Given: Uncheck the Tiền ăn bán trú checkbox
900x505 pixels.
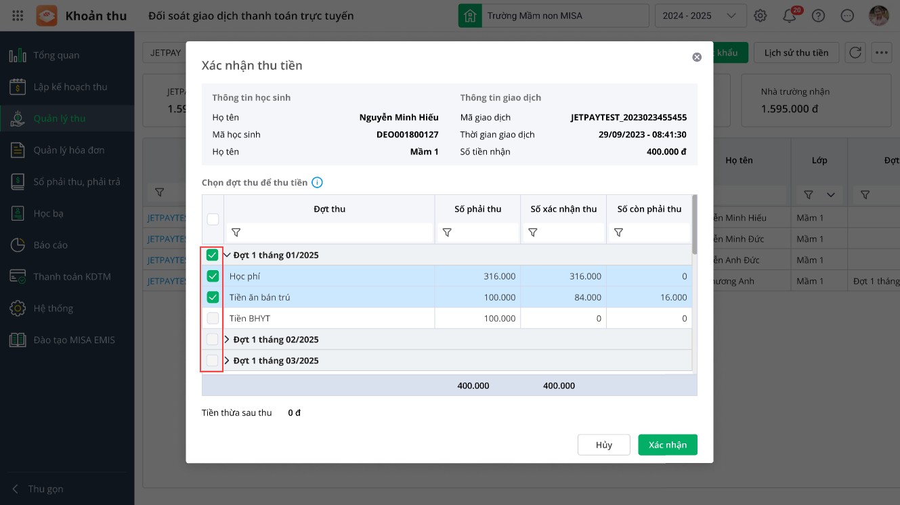Looking at the screenshot, I should click(x=213, y=297).
